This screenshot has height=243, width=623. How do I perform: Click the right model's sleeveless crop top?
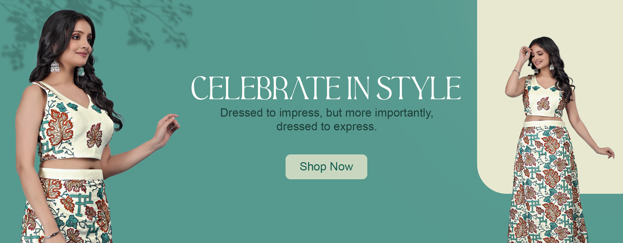point(545,96)
